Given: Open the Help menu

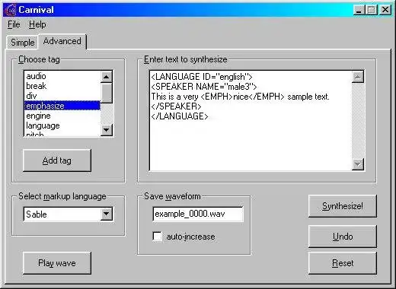Looking at the screenshot, I should pyautogui.click(x=37, y=24).
